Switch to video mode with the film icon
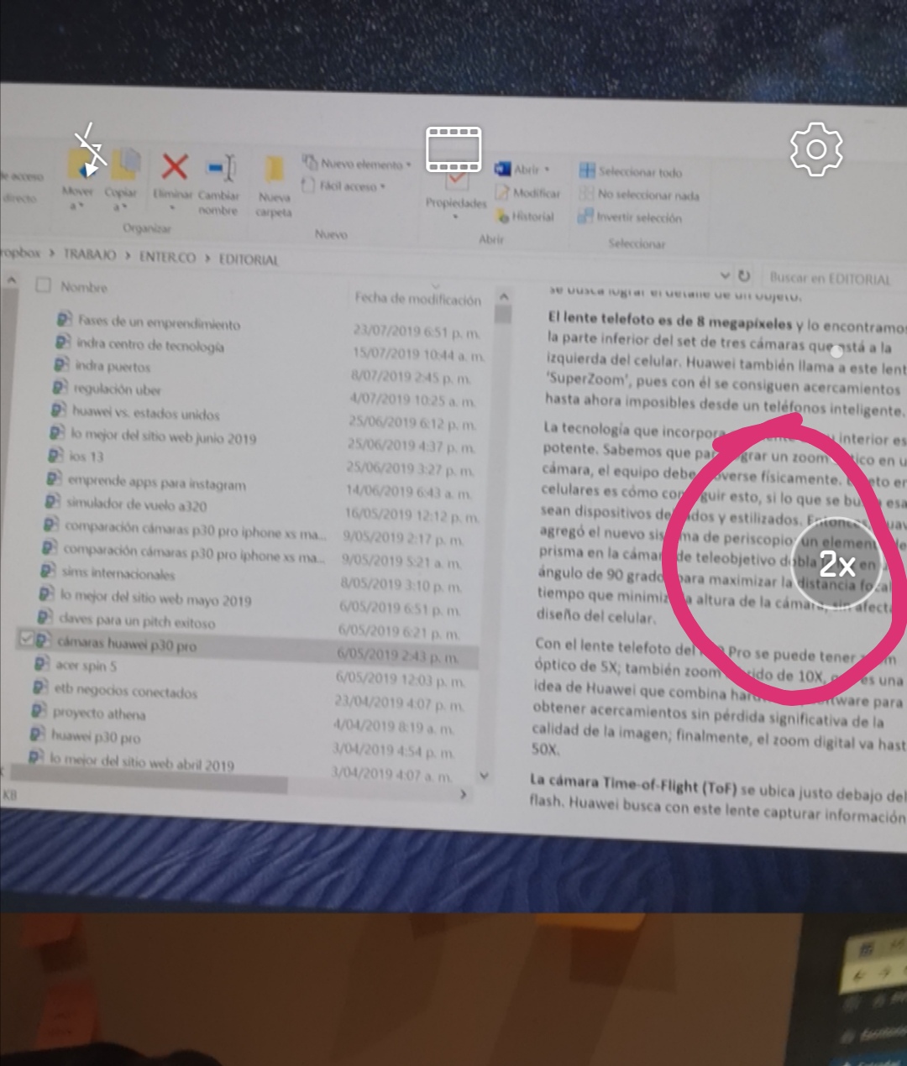Viewport: 907px width, 1066px height. (x=453, y=149)
